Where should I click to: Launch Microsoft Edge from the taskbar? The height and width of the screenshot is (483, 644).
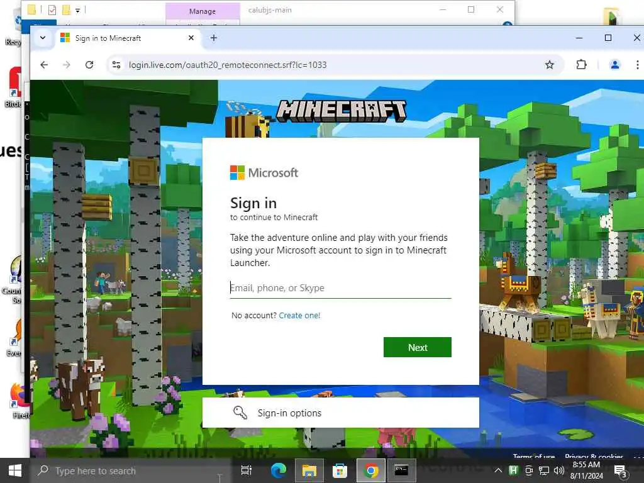(279, 470)
